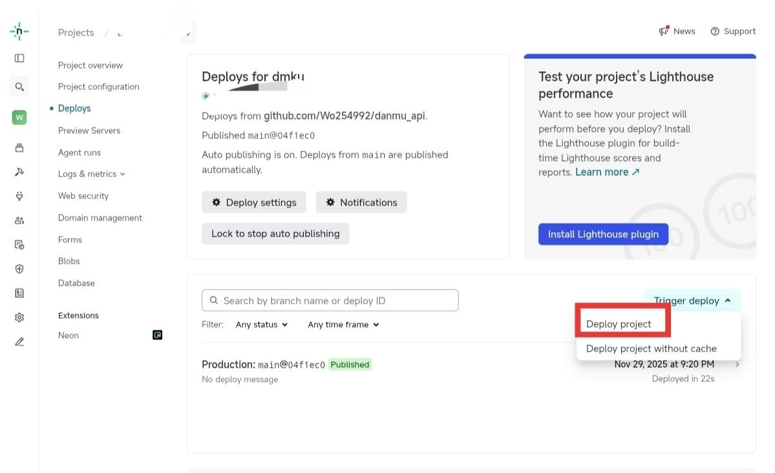
Task: Open the contact list sidebar icon
Action: 19,293
